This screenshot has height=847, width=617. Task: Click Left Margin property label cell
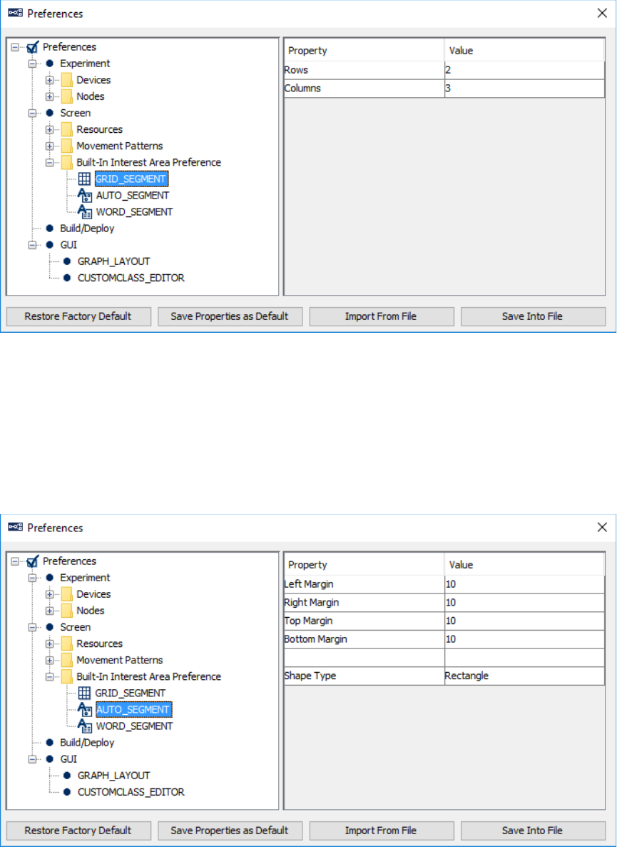(x=364, y=584)
